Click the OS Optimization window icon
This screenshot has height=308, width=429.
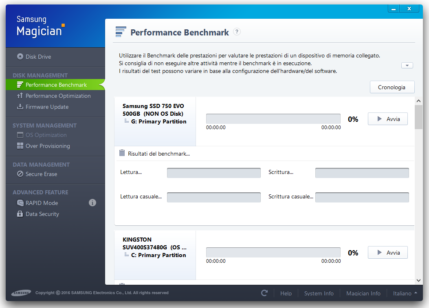(x=20, y=135)
